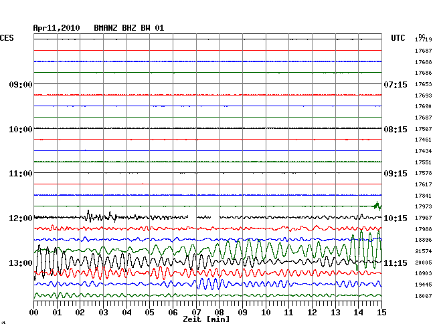Select the DC value "17841"

[424, 196]
